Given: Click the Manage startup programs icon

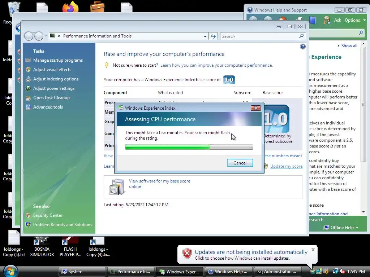Looking at the screenshot, I should coord(28,60).
